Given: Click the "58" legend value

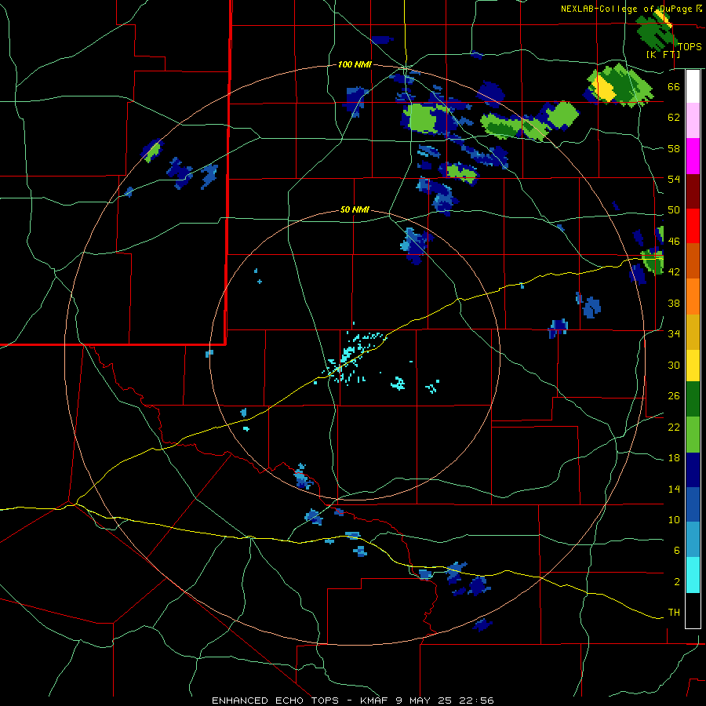Looking at the screenshot, I should click(x=674, y=148).
